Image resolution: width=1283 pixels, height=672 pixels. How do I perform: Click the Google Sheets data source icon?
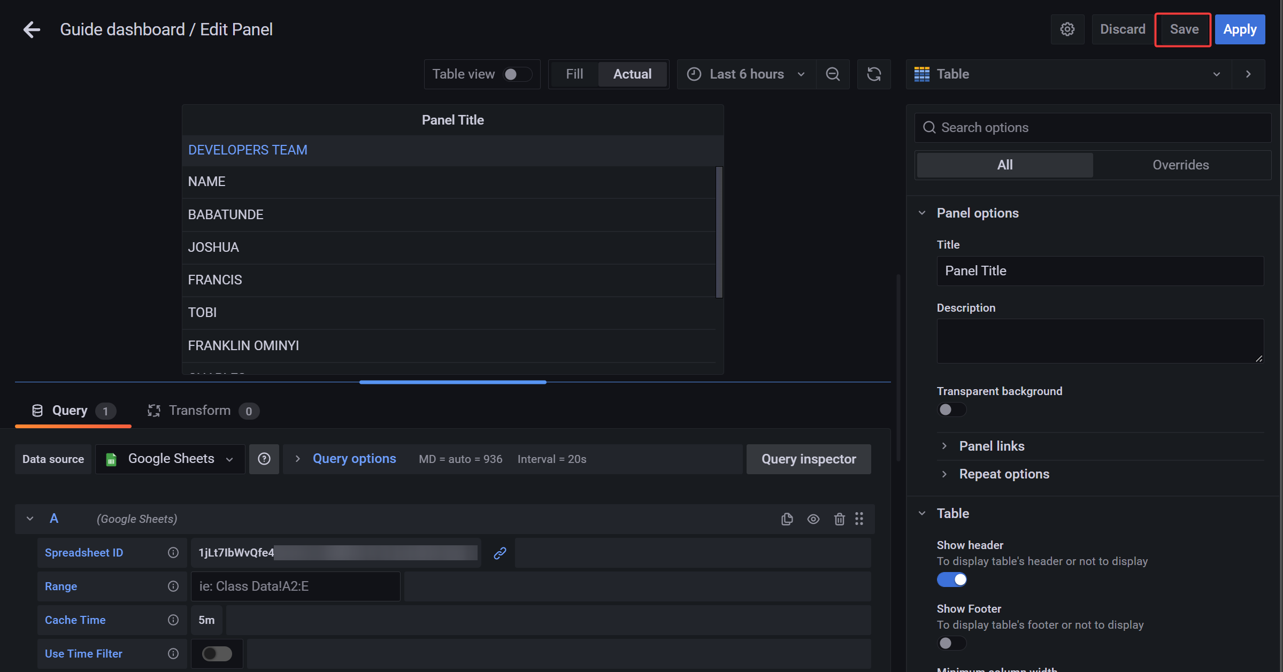coord(111,459)
